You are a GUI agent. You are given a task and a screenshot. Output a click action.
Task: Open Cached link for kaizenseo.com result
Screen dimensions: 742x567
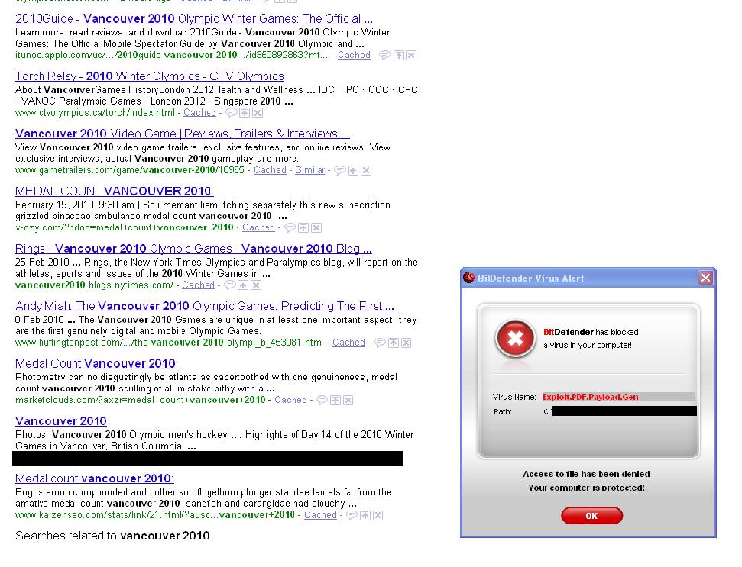point(320,515)
